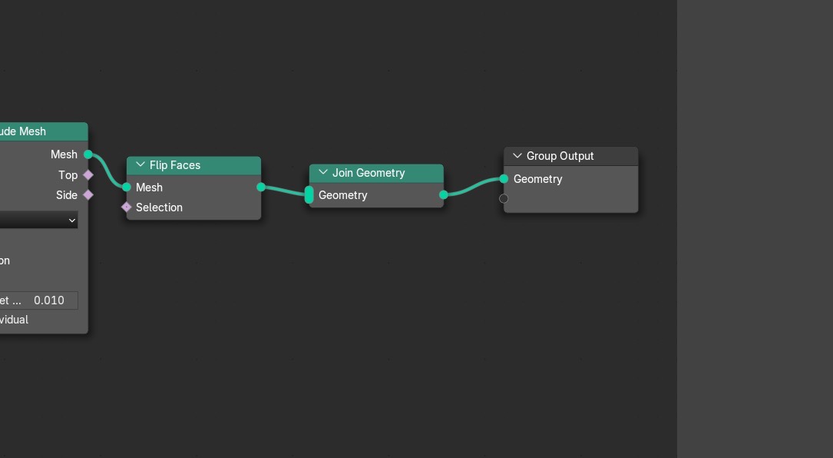Click the Selection label in Flip Faces
The width and height of the screenshot is (833, 458).
tap(160, 207)
